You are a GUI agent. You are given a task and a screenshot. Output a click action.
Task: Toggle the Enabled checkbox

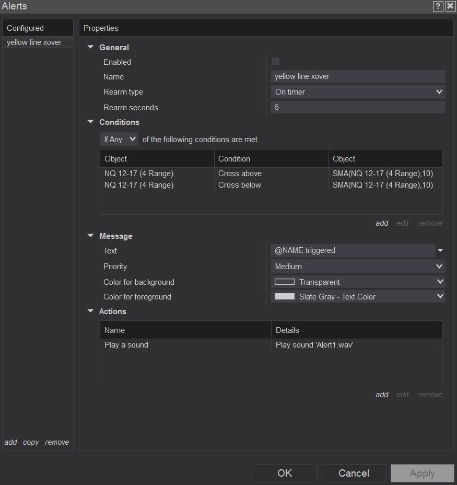(275, 62)
